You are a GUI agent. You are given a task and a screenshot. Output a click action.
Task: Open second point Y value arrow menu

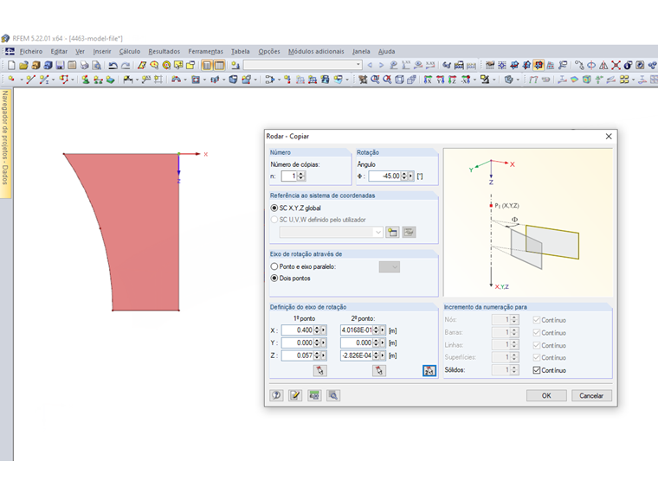383,343
